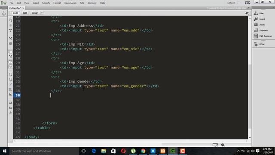Open the Format menu
Screen dimensions: 275x155
[x=57, y=3]
